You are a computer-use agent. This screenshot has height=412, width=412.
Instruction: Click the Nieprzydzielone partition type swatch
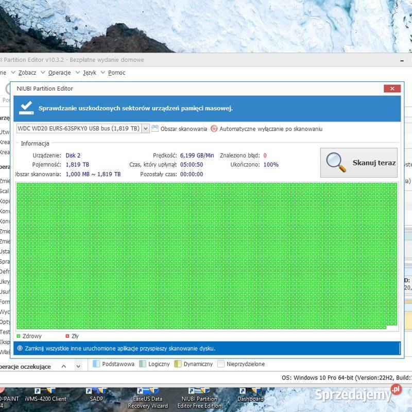pos(221,364)
